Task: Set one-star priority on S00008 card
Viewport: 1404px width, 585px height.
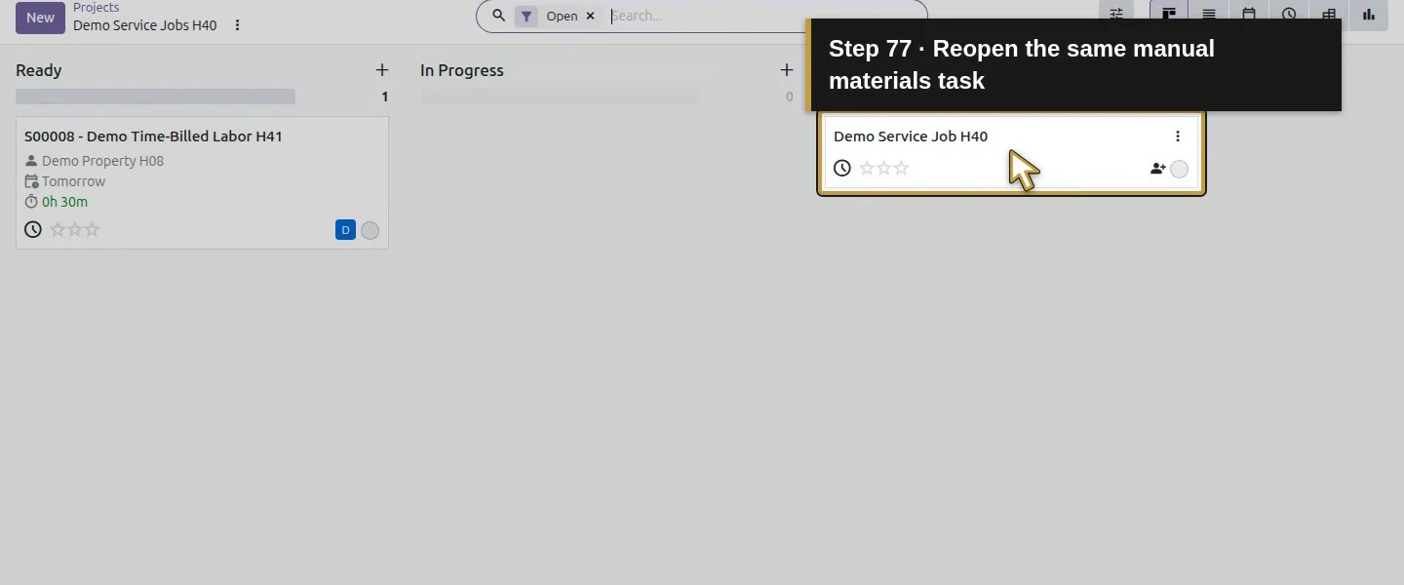Action: (x=57, y=229)
